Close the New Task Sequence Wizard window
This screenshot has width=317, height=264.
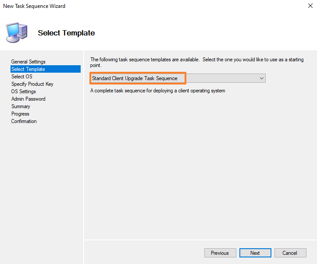pos(305,6)
